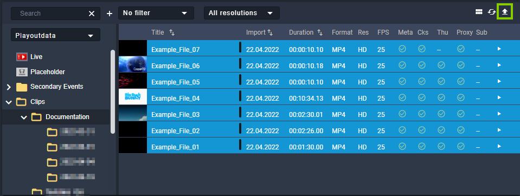Image resolution: width=520 pixels, height=196 pixels.
Task: Click the Documentation folder icon
Action: (36, 117)
